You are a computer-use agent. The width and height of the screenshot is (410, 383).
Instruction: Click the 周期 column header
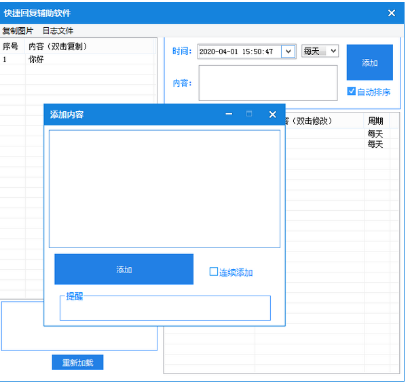377,121
